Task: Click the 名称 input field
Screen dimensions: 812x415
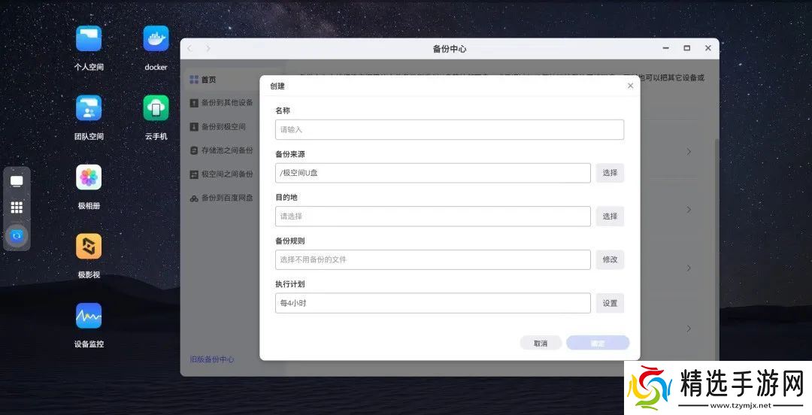Action: [x=449, y=129]
